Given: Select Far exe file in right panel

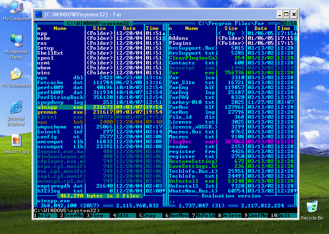Looking at the screenshot, I should 231,73.
